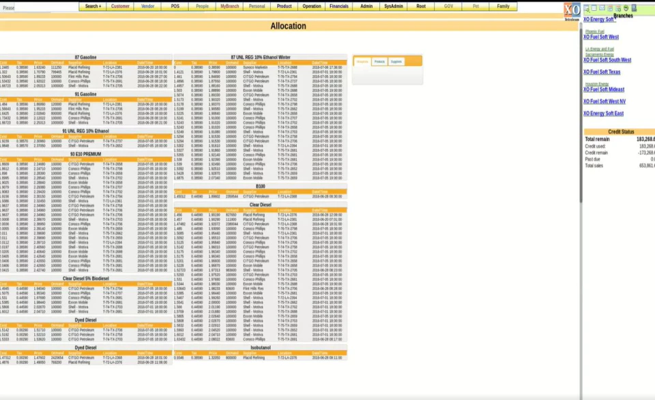
Task: Click the '87 Gasoline' table heading
Action: pyautogui.click(x=86, y=57)
